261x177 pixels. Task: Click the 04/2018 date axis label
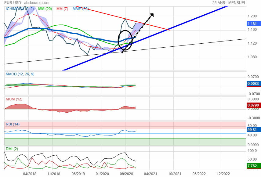click(30, 174)
